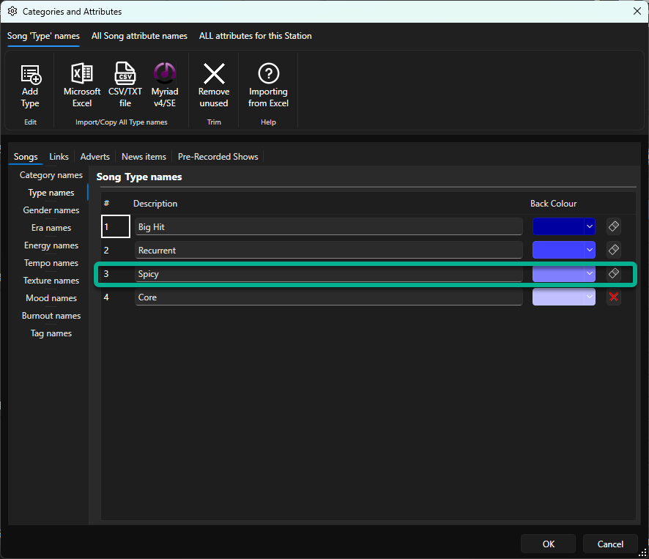Copy type names from Myriad v4/SE

165,86
